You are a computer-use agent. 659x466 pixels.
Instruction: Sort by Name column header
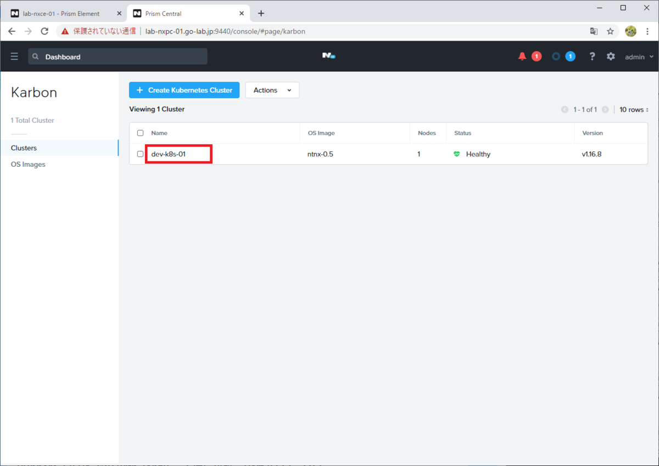point(159,133)
